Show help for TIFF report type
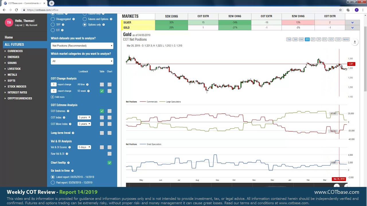Image resolution: width=367 pixels, height=206 pixels. [63, 25]
